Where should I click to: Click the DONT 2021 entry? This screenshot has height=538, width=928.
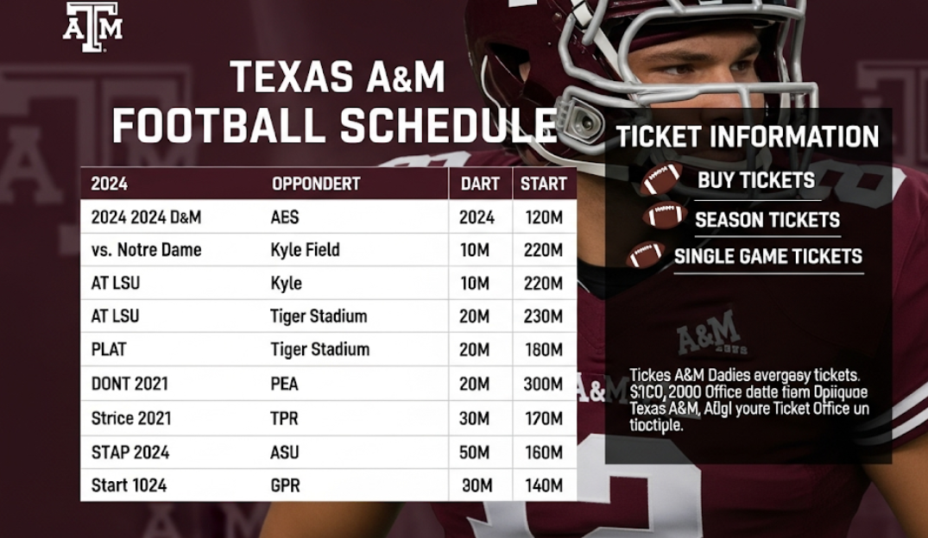[129, 384]
